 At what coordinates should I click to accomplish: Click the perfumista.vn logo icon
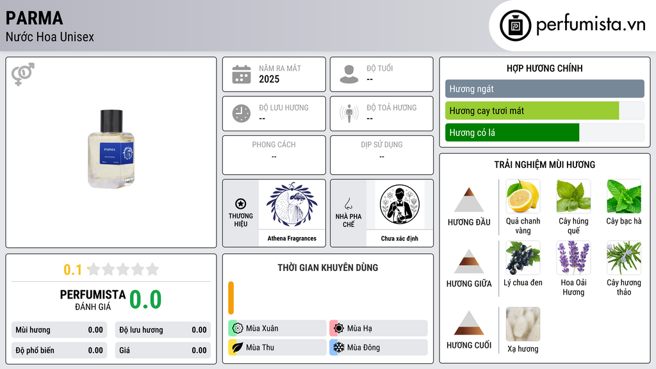click(x=515, y=26)
